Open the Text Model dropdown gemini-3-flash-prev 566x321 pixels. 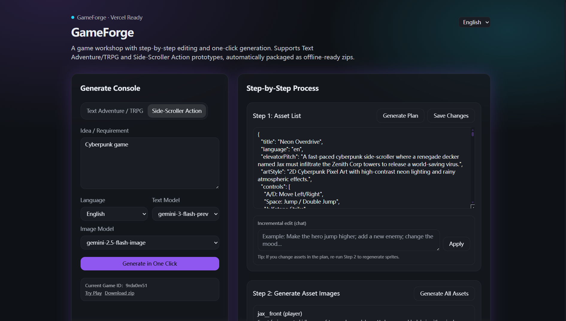coord(185,214)
